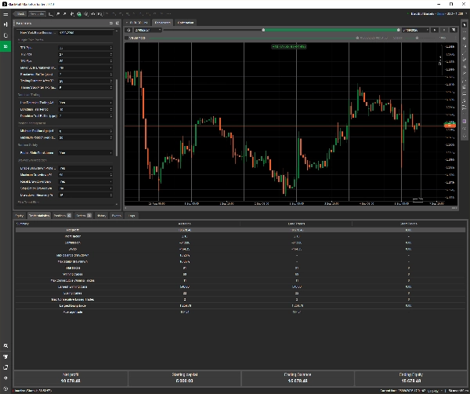Open more options dots beside speed slider

coord(455,38)
